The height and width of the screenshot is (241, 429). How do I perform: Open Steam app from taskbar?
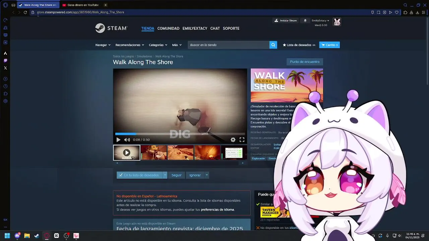(37, 236)
